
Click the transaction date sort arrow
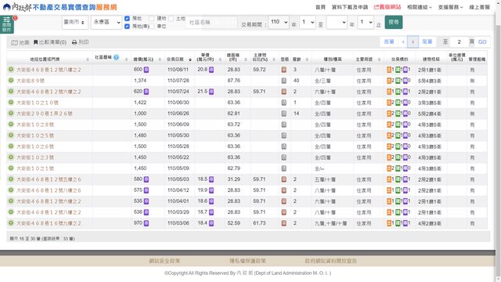coord(190,60)
